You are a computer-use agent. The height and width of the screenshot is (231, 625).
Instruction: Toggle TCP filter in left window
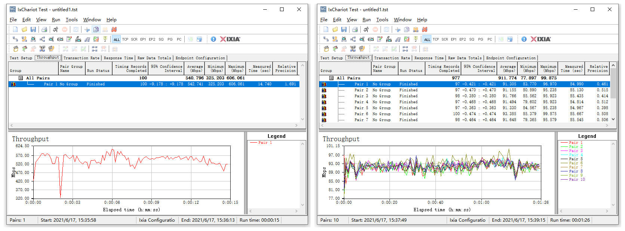(125, 39)
